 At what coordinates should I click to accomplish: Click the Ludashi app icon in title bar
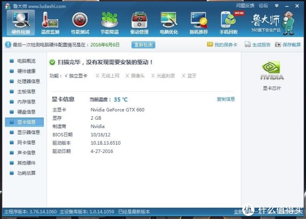coord(8,6)
